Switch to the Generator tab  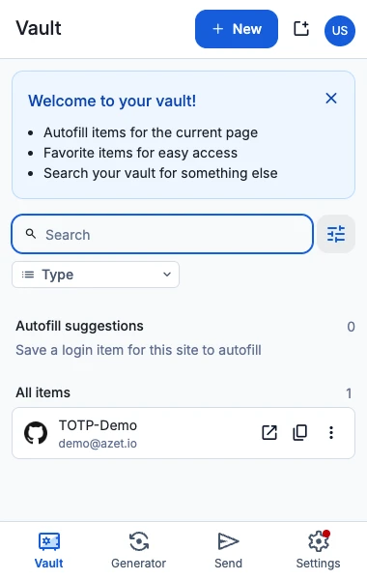[139, 550]
